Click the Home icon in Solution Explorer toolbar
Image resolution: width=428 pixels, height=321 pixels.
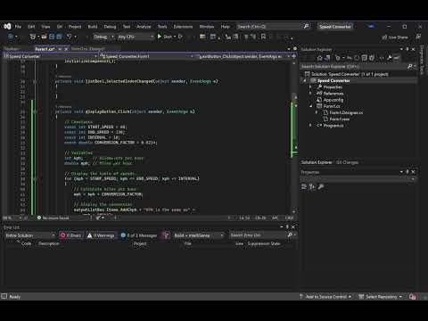(x=320, y=58)
